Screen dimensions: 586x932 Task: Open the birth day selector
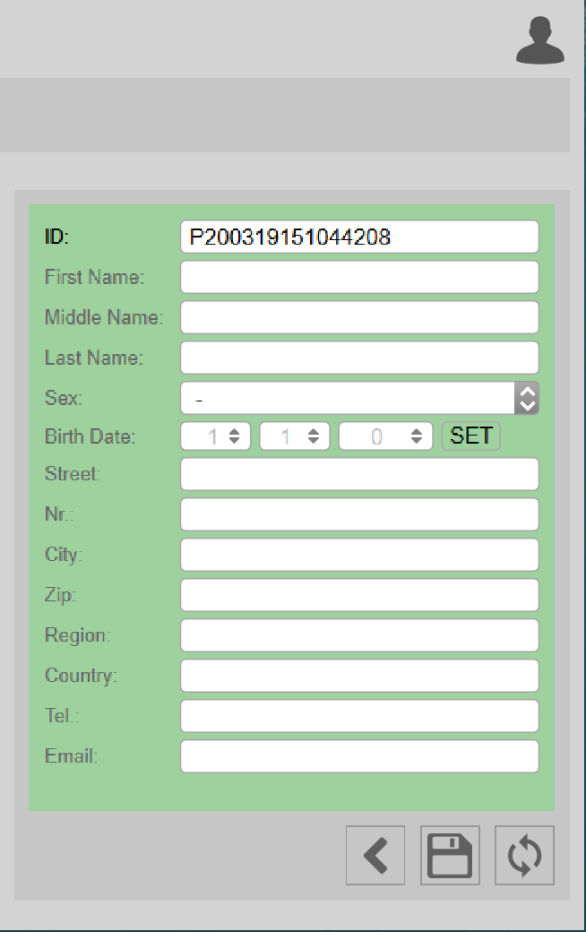[216, 436]
